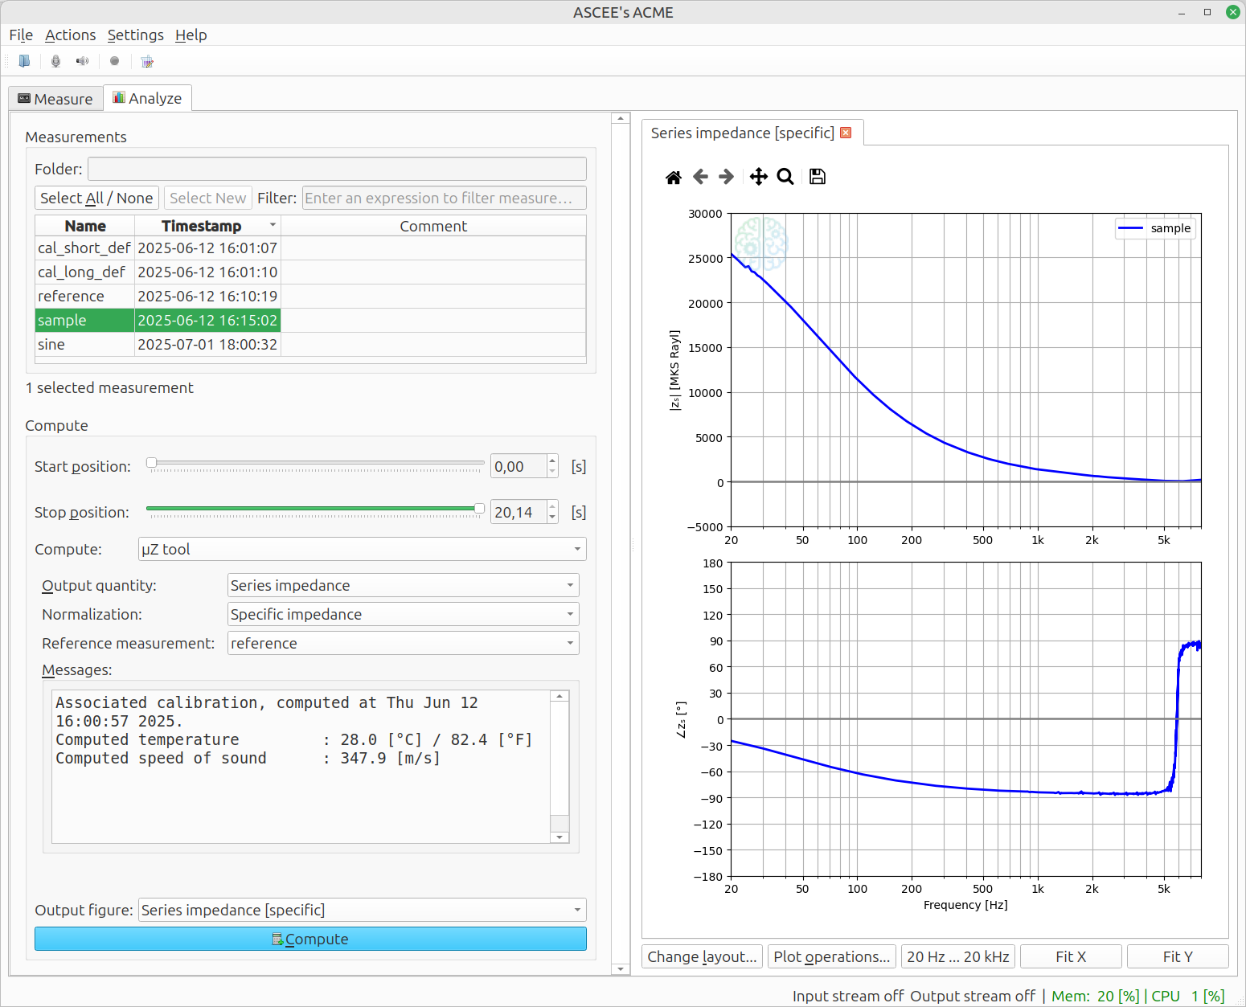Close the Series impedance [specific] tab
Screen dimensions: 1246x1007
pos(846,133)
